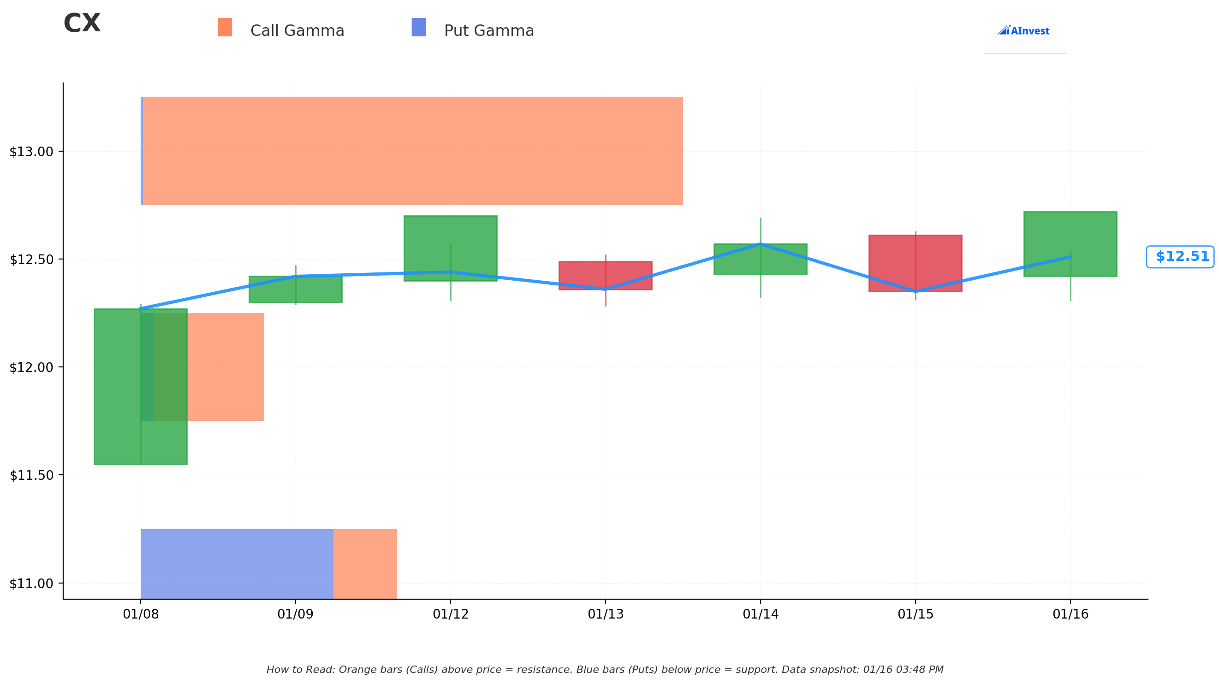1219x684 pixels.
Task: Select the green candlestick for 01/16
Action: (1070, 244)
